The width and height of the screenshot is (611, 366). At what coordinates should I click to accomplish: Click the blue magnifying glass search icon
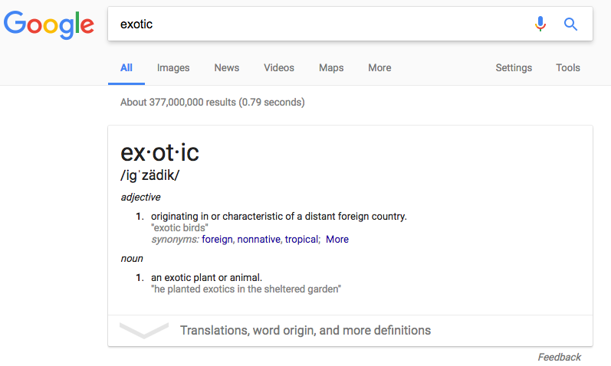(570, 25)
